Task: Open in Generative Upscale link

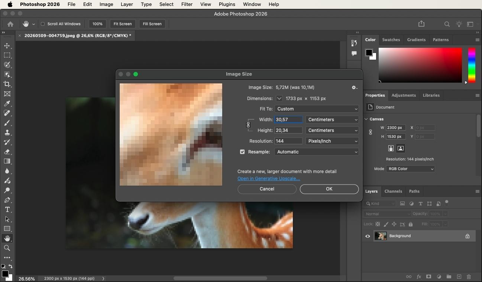Action: (269, 179)
